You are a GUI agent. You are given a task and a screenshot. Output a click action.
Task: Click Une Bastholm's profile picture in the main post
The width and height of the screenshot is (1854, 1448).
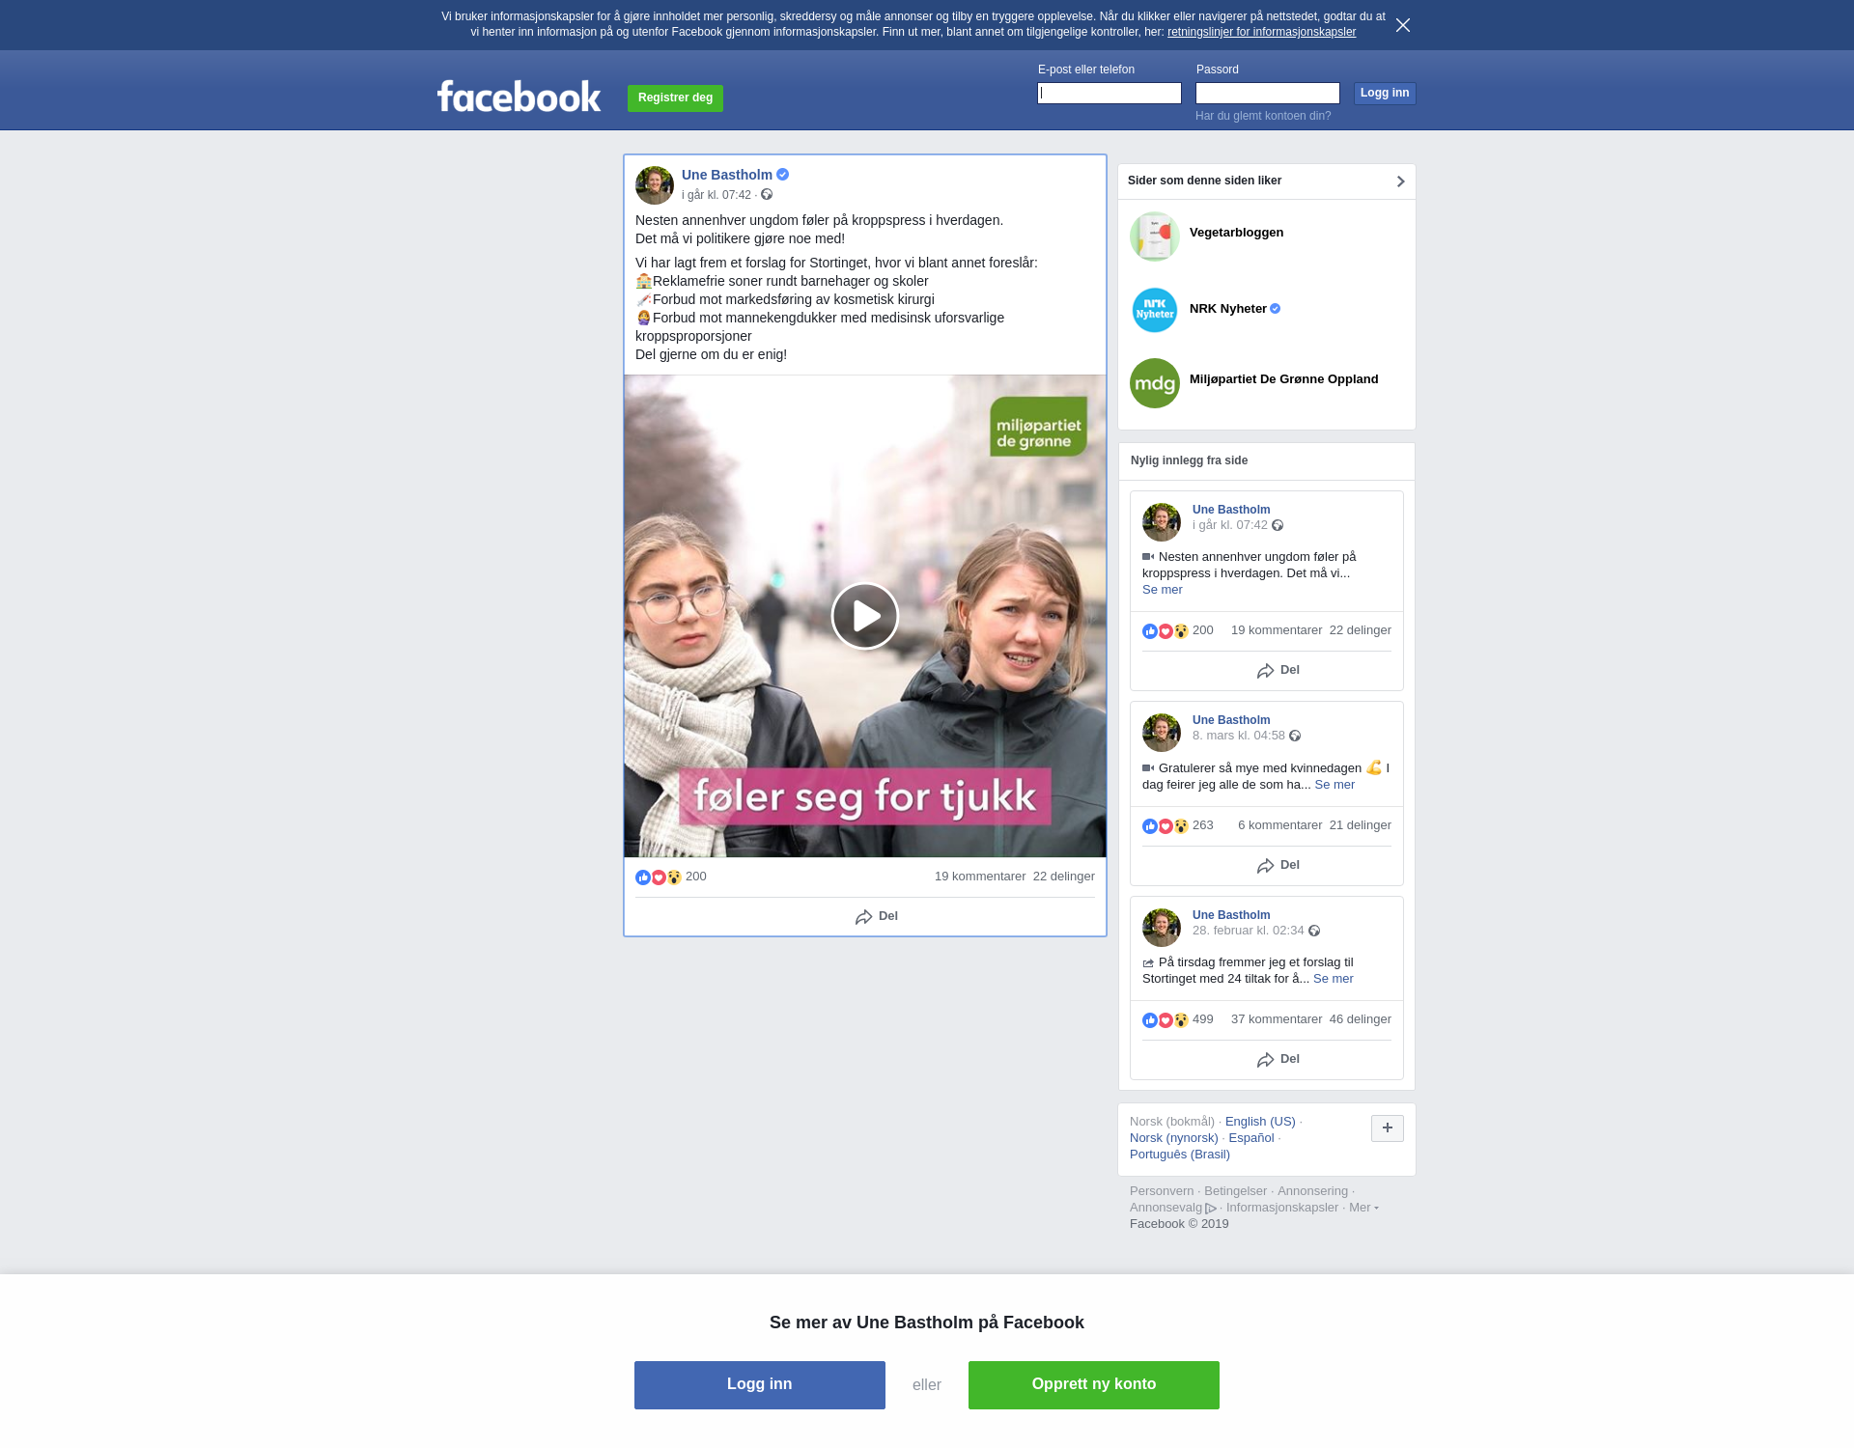tap(654, 184)
